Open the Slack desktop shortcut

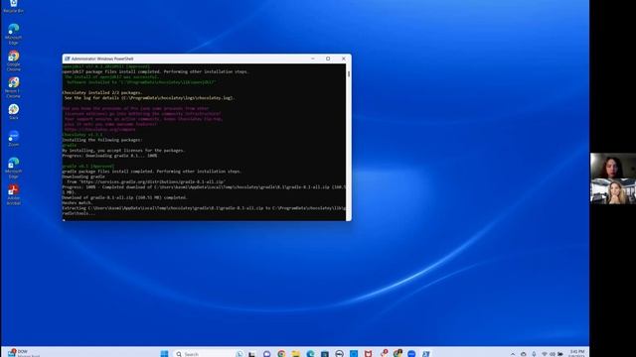pos(13,112)
